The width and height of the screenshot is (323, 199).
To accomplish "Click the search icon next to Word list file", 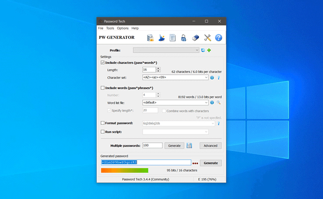I will click(218, 102).
